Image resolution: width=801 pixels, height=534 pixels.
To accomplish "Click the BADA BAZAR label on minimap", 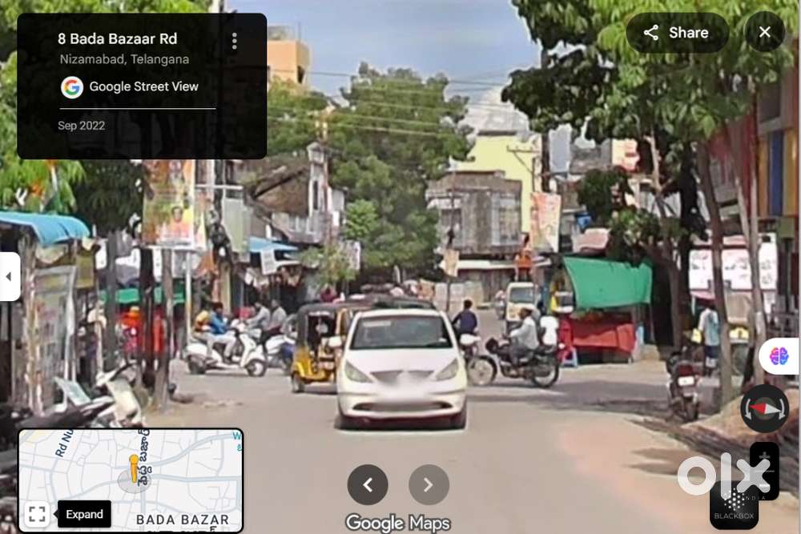I will tap(183, 520).
